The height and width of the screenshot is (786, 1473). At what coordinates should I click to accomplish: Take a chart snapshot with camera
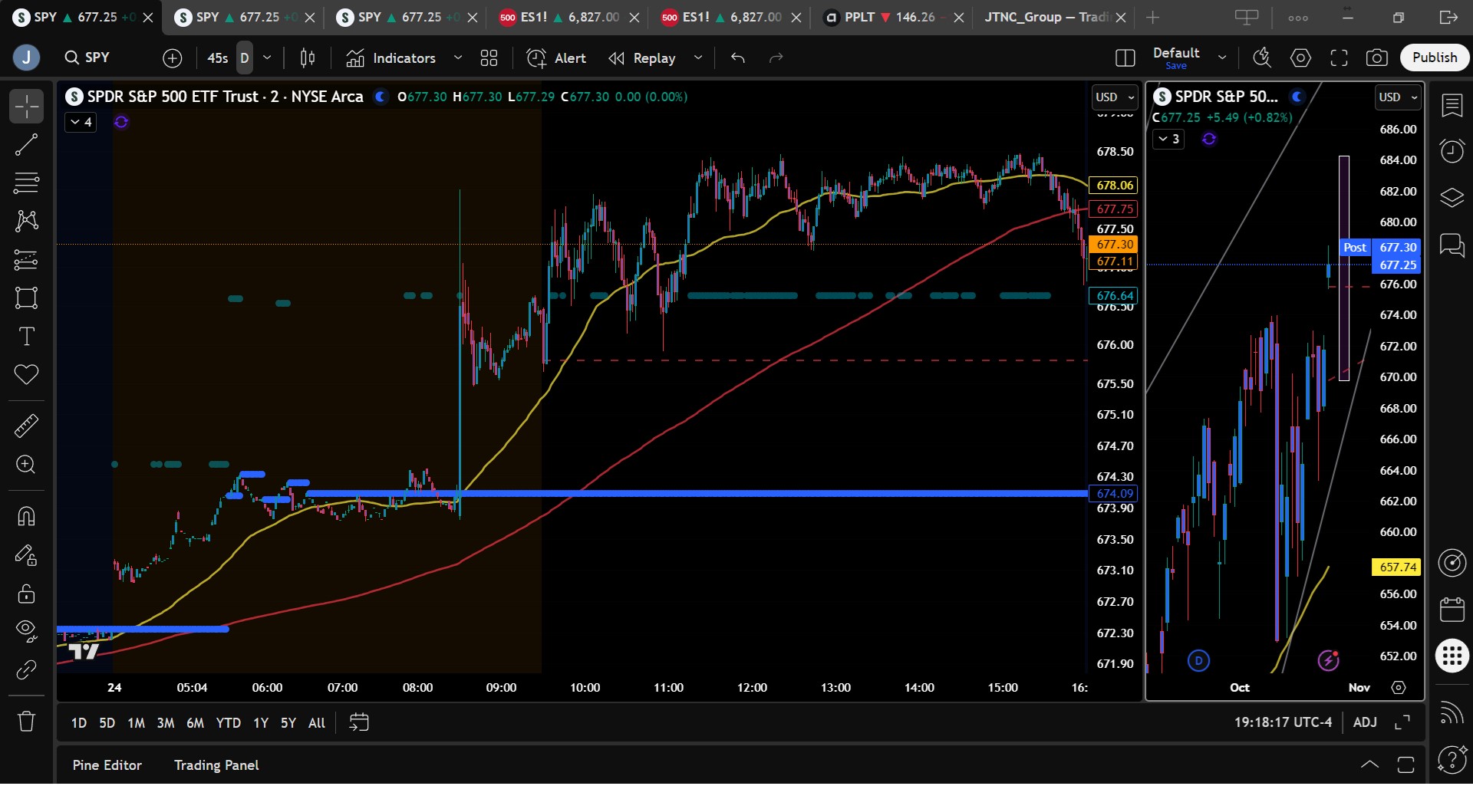pyautogui.click(x=1377, y=58)
